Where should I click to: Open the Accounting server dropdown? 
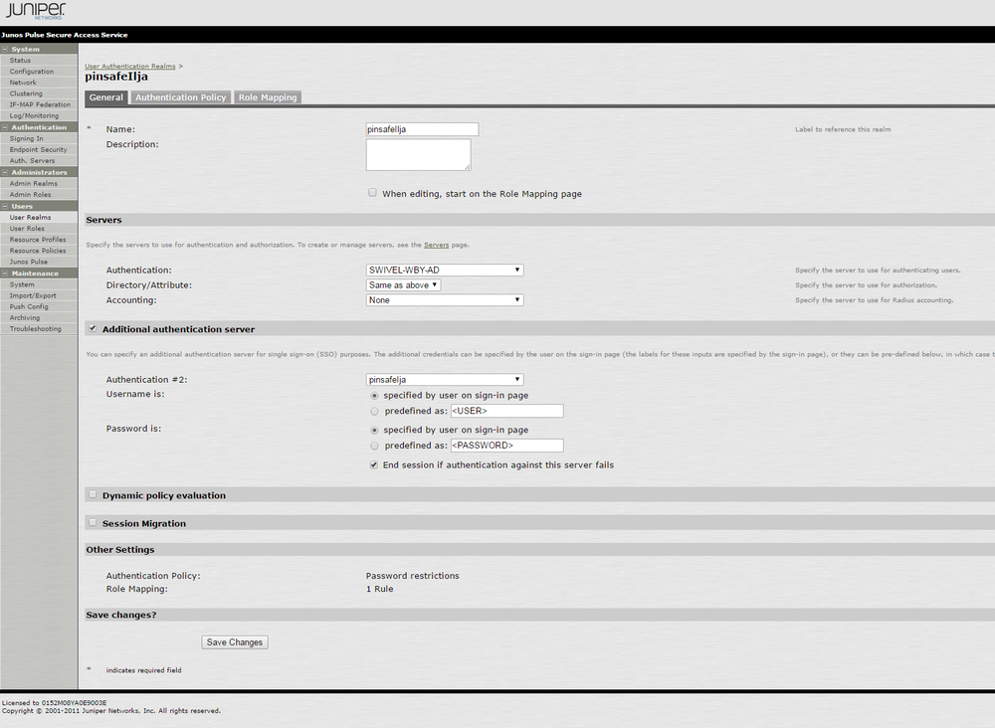[445, 300]
